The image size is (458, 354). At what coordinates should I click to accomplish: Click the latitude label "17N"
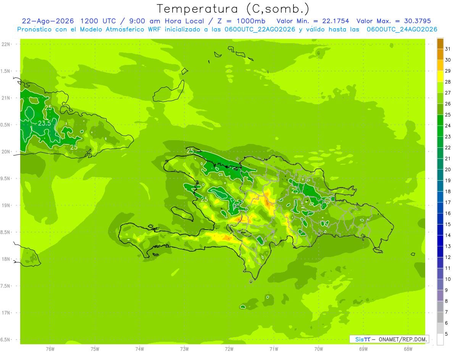[6, 313]
